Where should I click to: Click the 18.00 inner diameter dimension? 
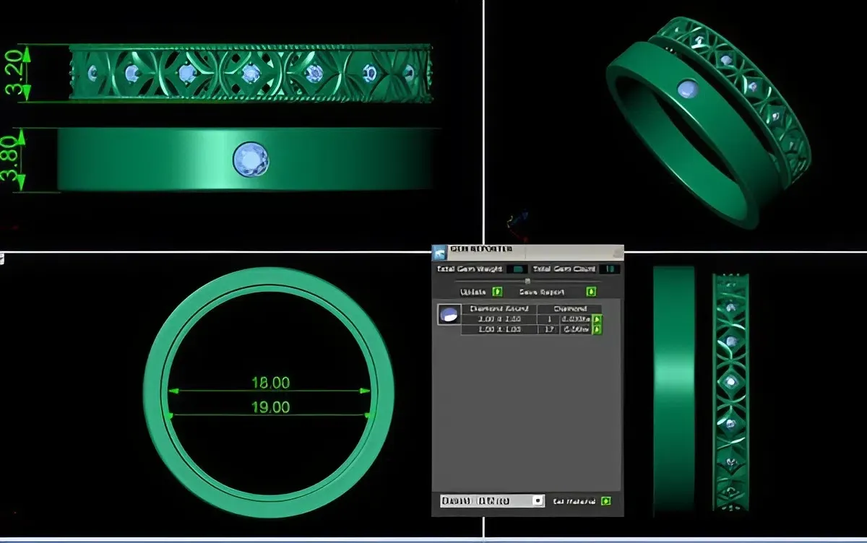[270, 382]
